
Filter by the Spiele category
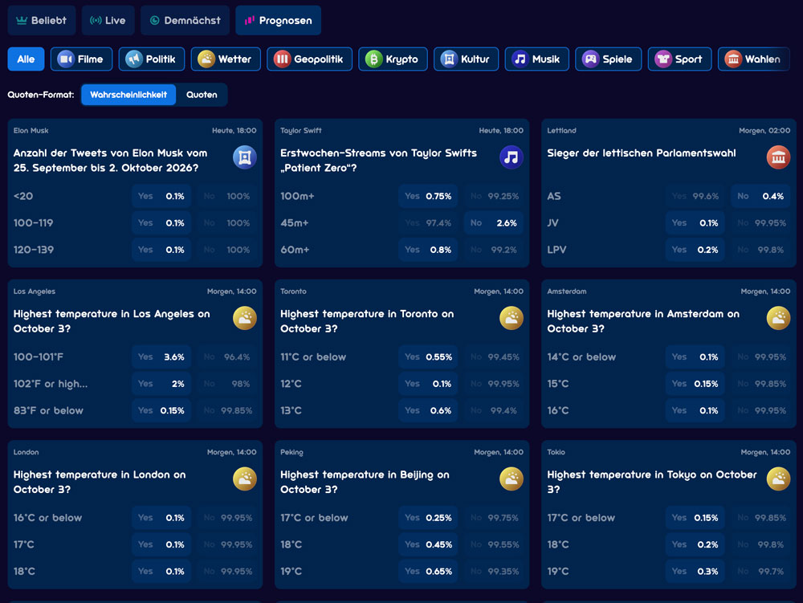609,59
